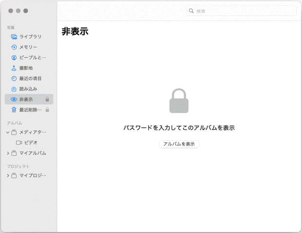The height and width of the screenshot is (233, 302).
Task: Click the プロジェクト sidebar section header
Action: click(18, 166)
